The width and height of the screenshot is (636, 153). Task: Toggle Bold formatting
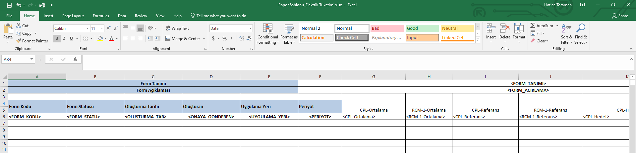click(57, 38)
